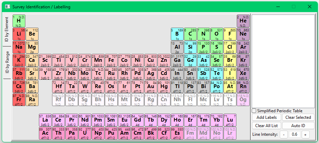
Task: Enable the Simplified Periodic Table checkbox
Action: coord(254,111)
